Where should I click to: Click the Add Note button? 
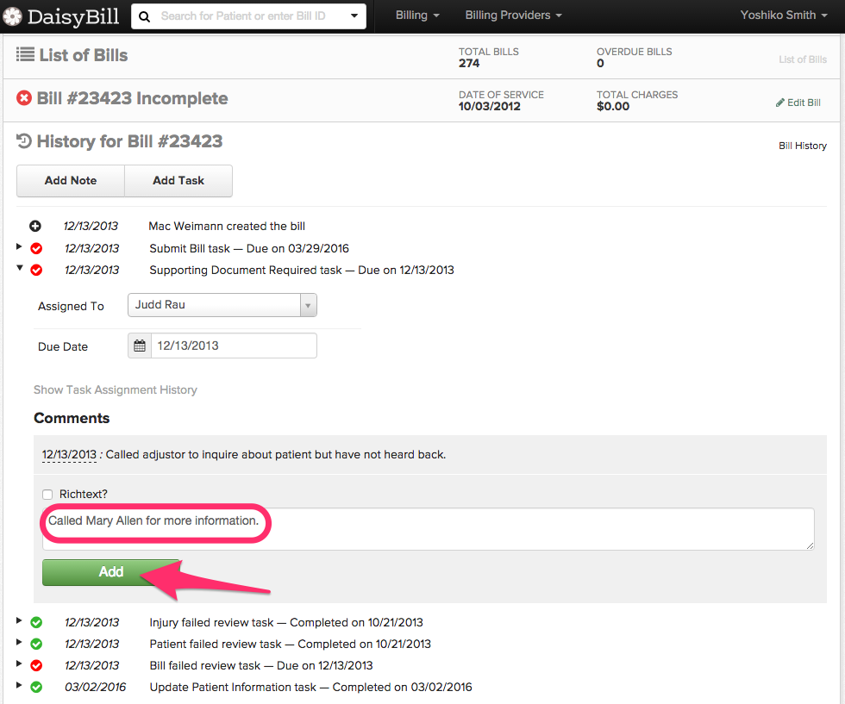[71, 180]
